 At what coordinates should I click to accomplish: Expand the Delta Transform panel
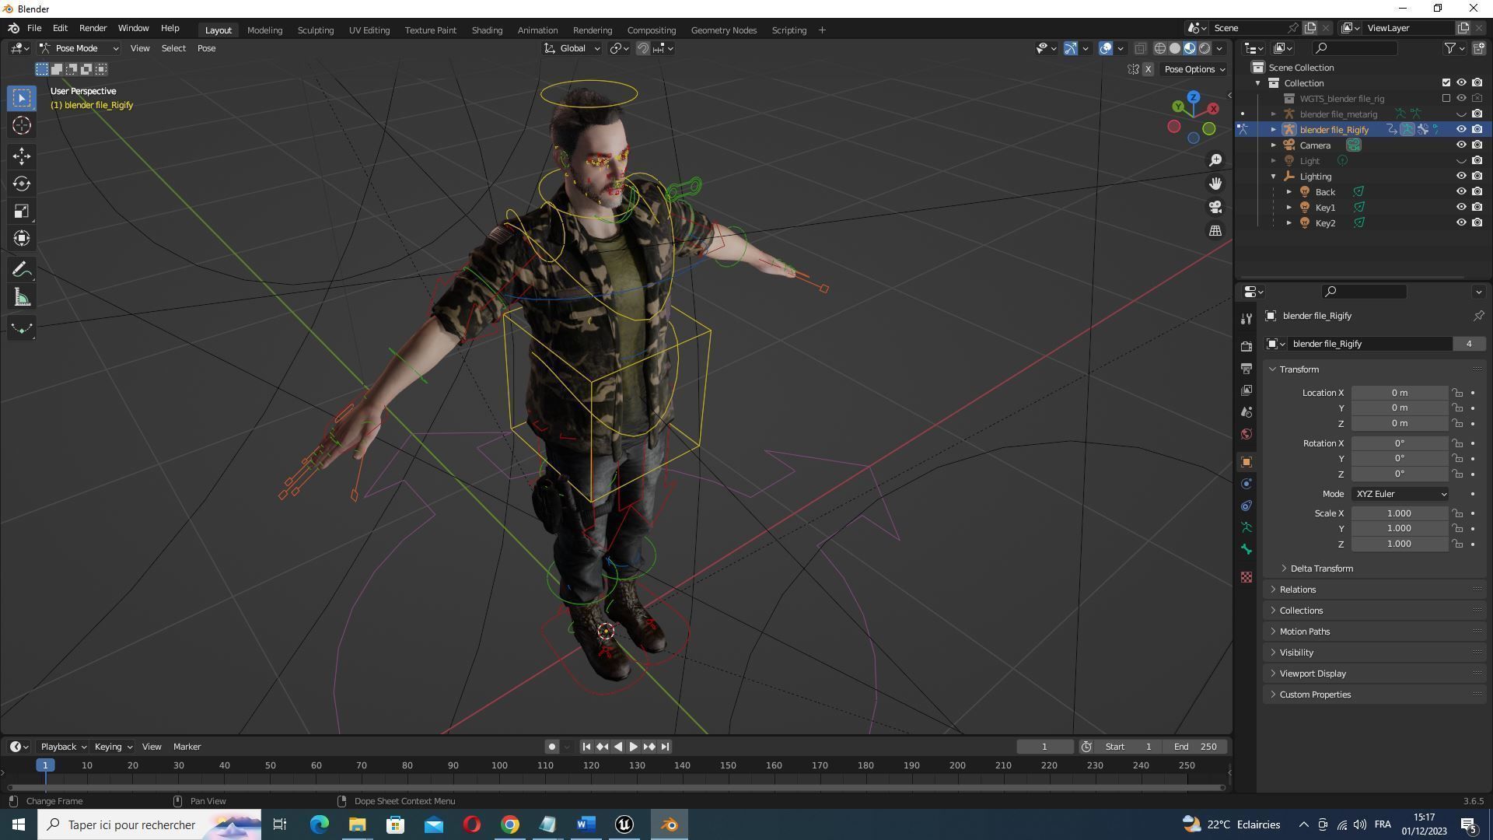click(x=1321, y=569)
